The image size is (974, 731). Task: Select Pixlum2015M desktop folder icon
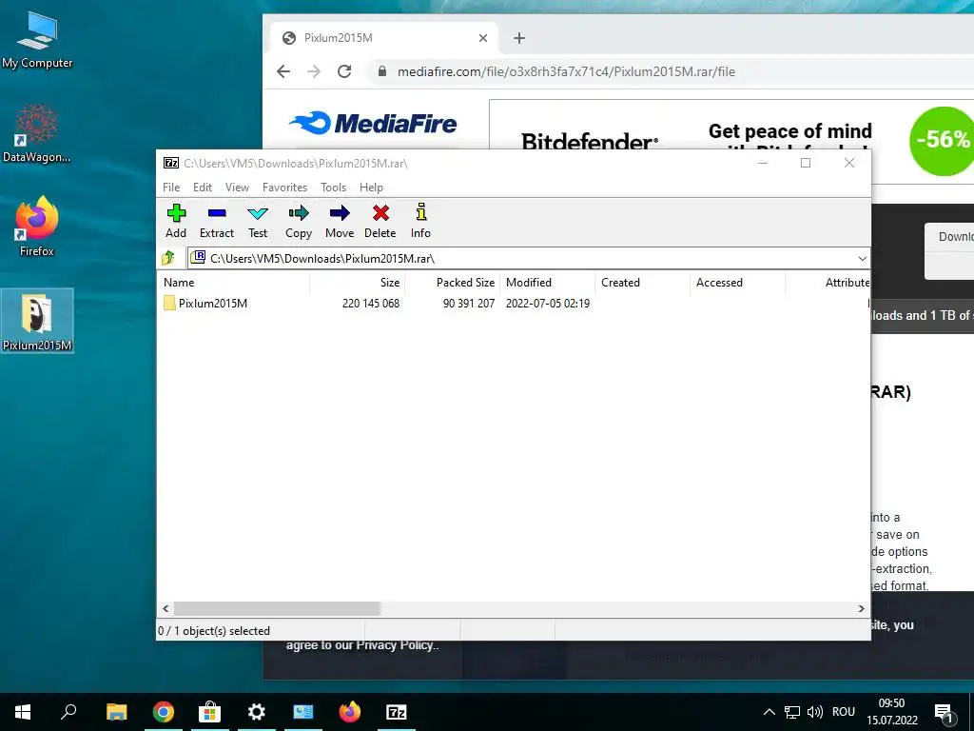[37, 321]
